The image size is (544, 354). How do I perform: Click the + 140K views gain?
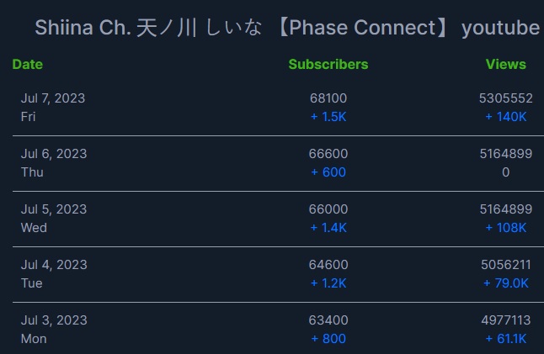coord(505,117)
